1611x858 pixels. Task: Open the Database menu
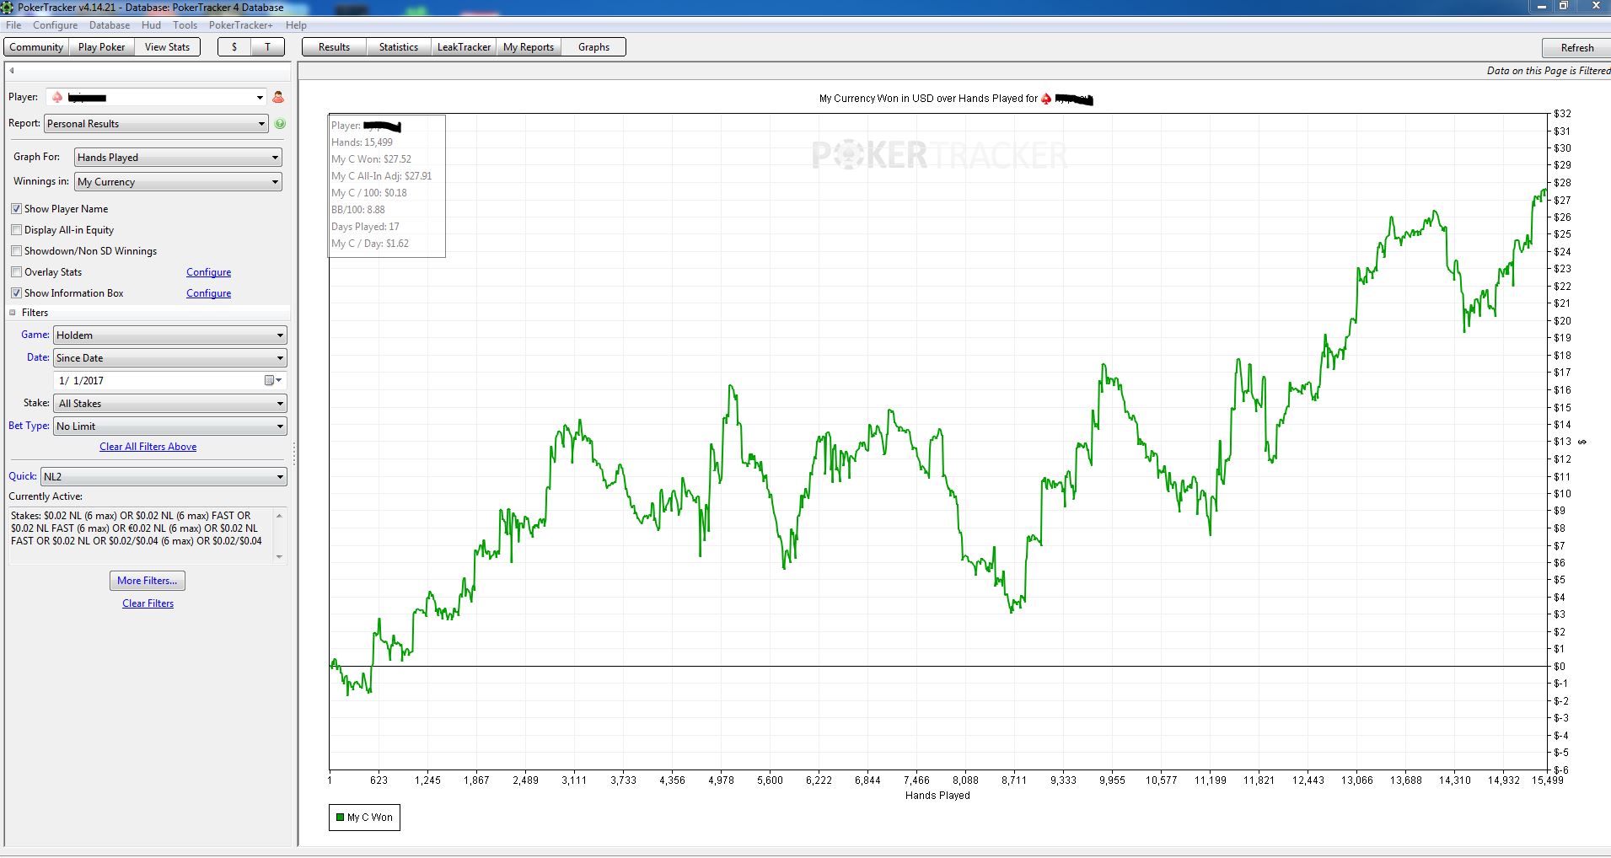(x=110, y=25)
